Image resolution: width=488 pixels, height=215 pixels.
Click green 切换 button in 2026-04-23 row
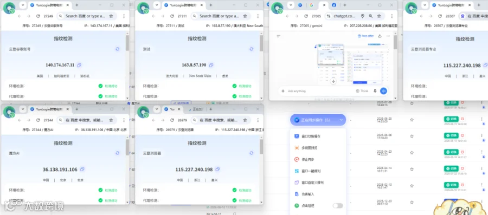coord(451,152)
